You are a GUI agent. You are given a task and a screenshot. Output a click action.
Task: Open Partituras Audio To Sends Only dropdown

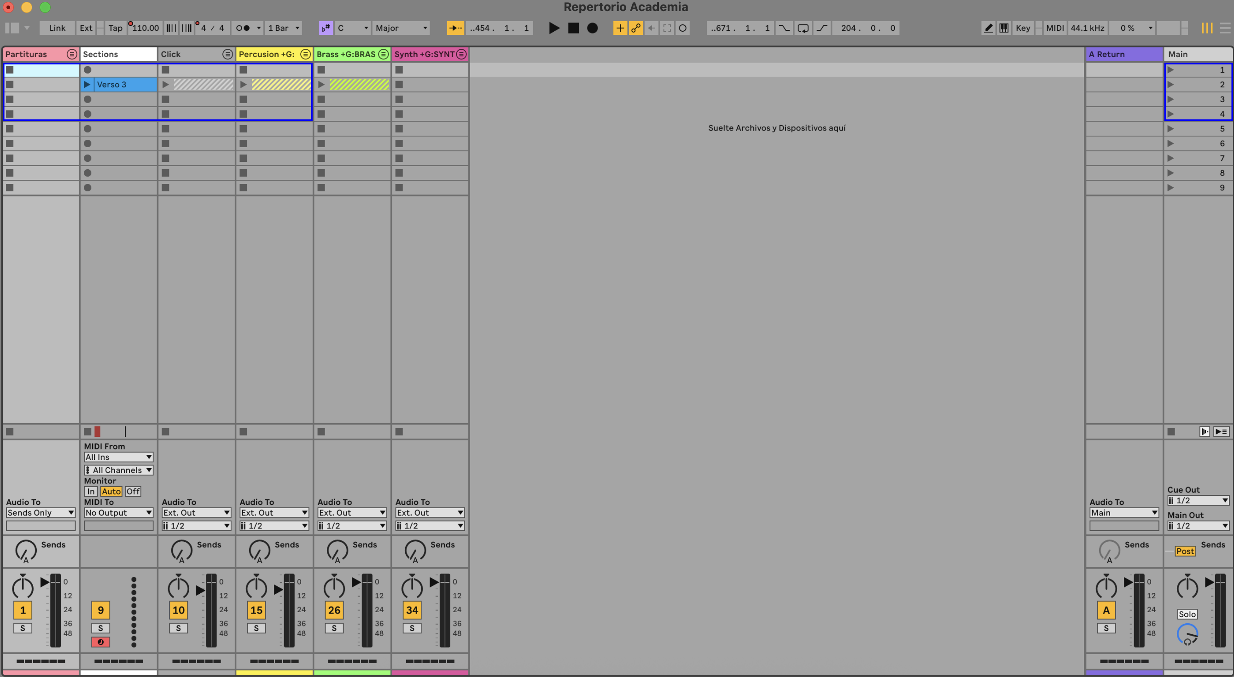coord(41,512)
